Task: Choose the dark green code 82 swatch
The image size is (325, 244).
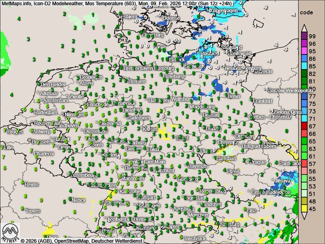Action: pos(304,74)
